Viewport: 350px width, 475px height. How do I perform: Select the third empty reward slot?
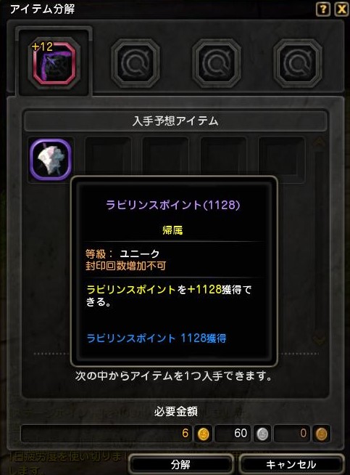click(x=166, y=156)
